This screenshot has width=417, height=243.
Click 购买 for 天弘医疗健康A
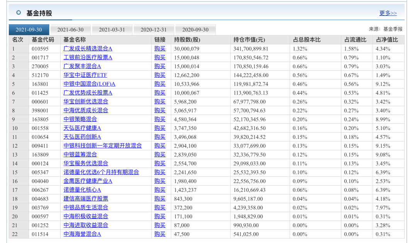point(160,128)
